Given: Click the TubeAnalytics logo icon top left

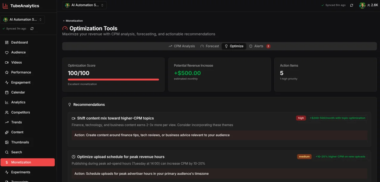Looking at the screenshot, I should pyautogui.click(x=5, y=6).
